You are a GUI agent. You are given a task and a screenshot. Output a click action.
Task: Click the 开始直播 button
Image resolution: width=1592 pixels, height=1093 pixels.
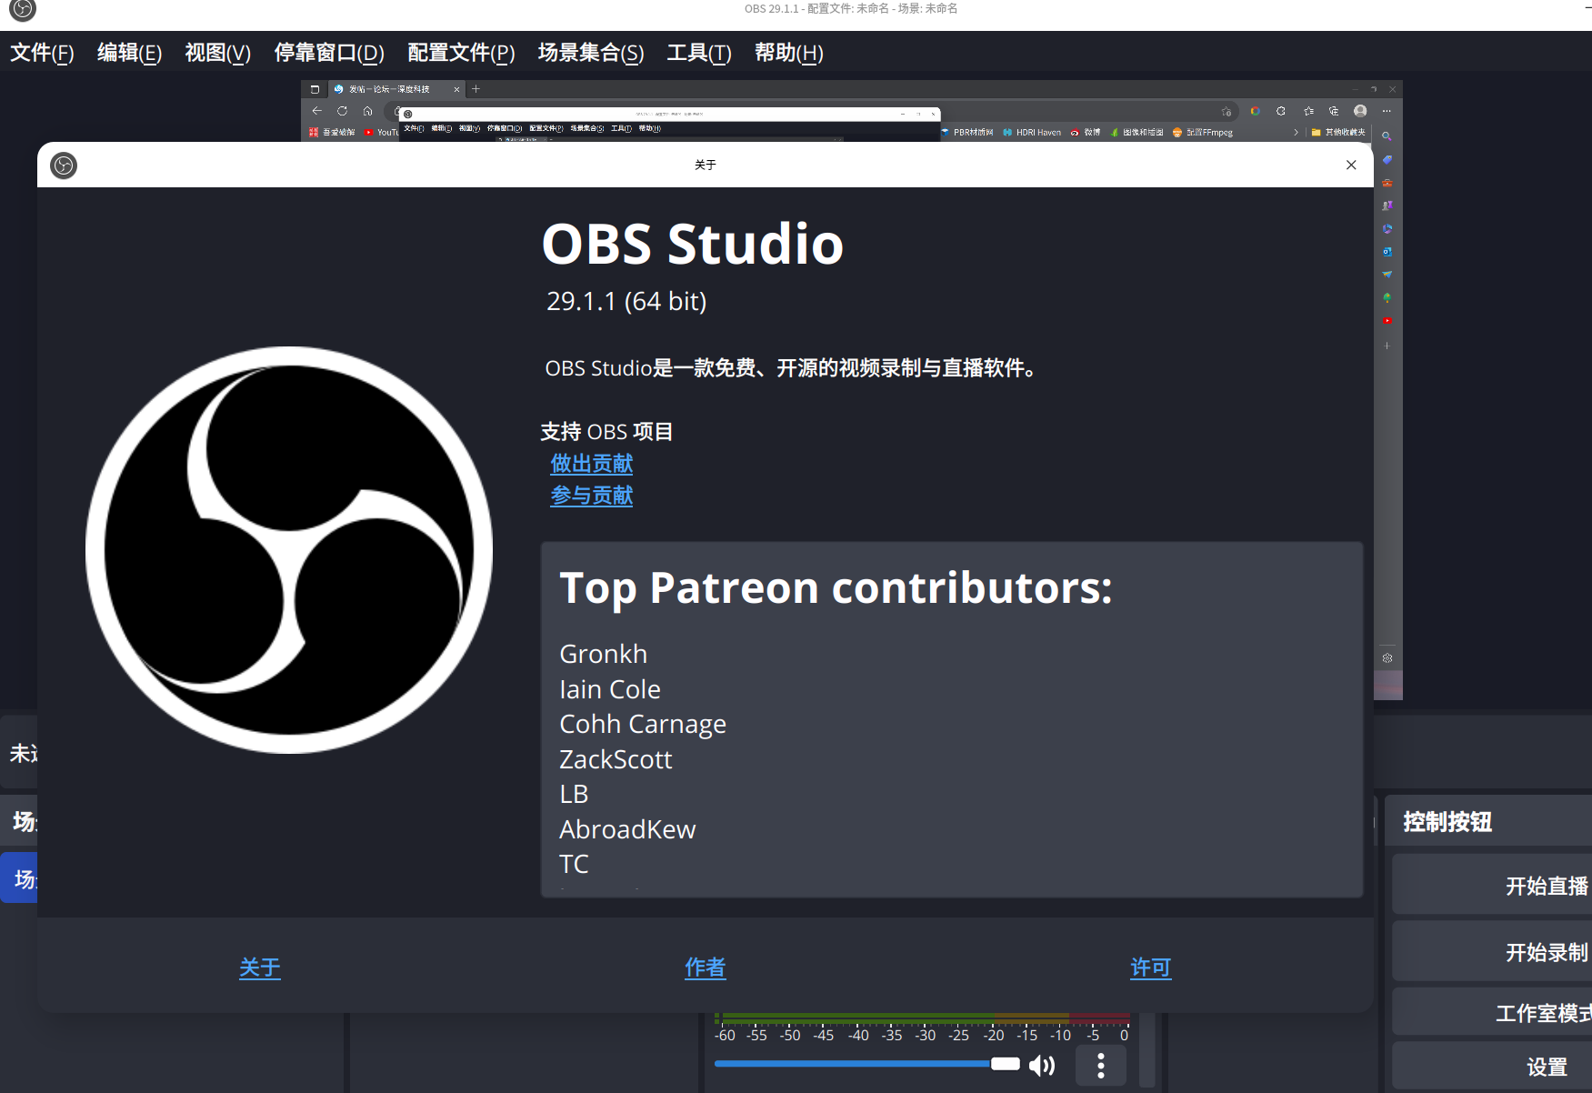[x=1492, y=885]
